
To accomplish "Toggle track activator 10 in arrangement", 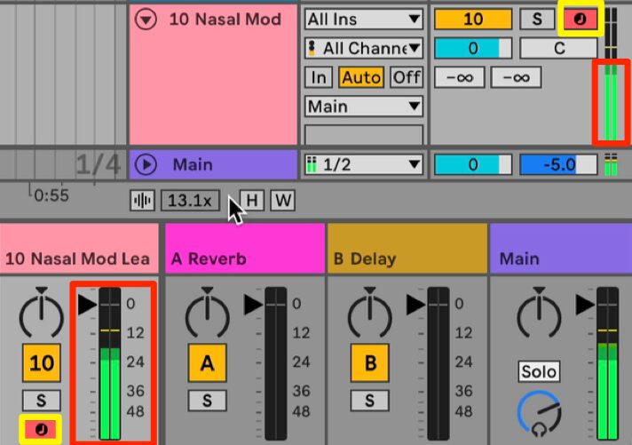I will click(x=473, y=19).
